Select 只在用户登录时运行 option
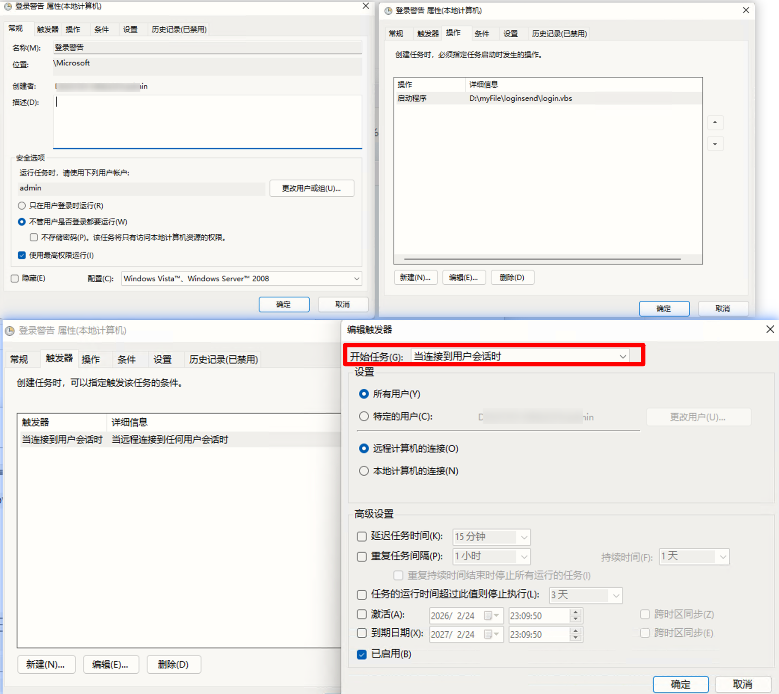This screenshot has height=694, width=779. click(22, 205)
